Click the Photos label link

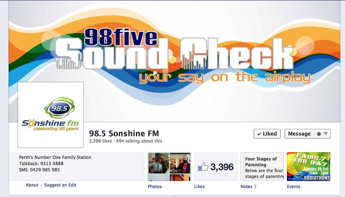click(x=155, y=187)
